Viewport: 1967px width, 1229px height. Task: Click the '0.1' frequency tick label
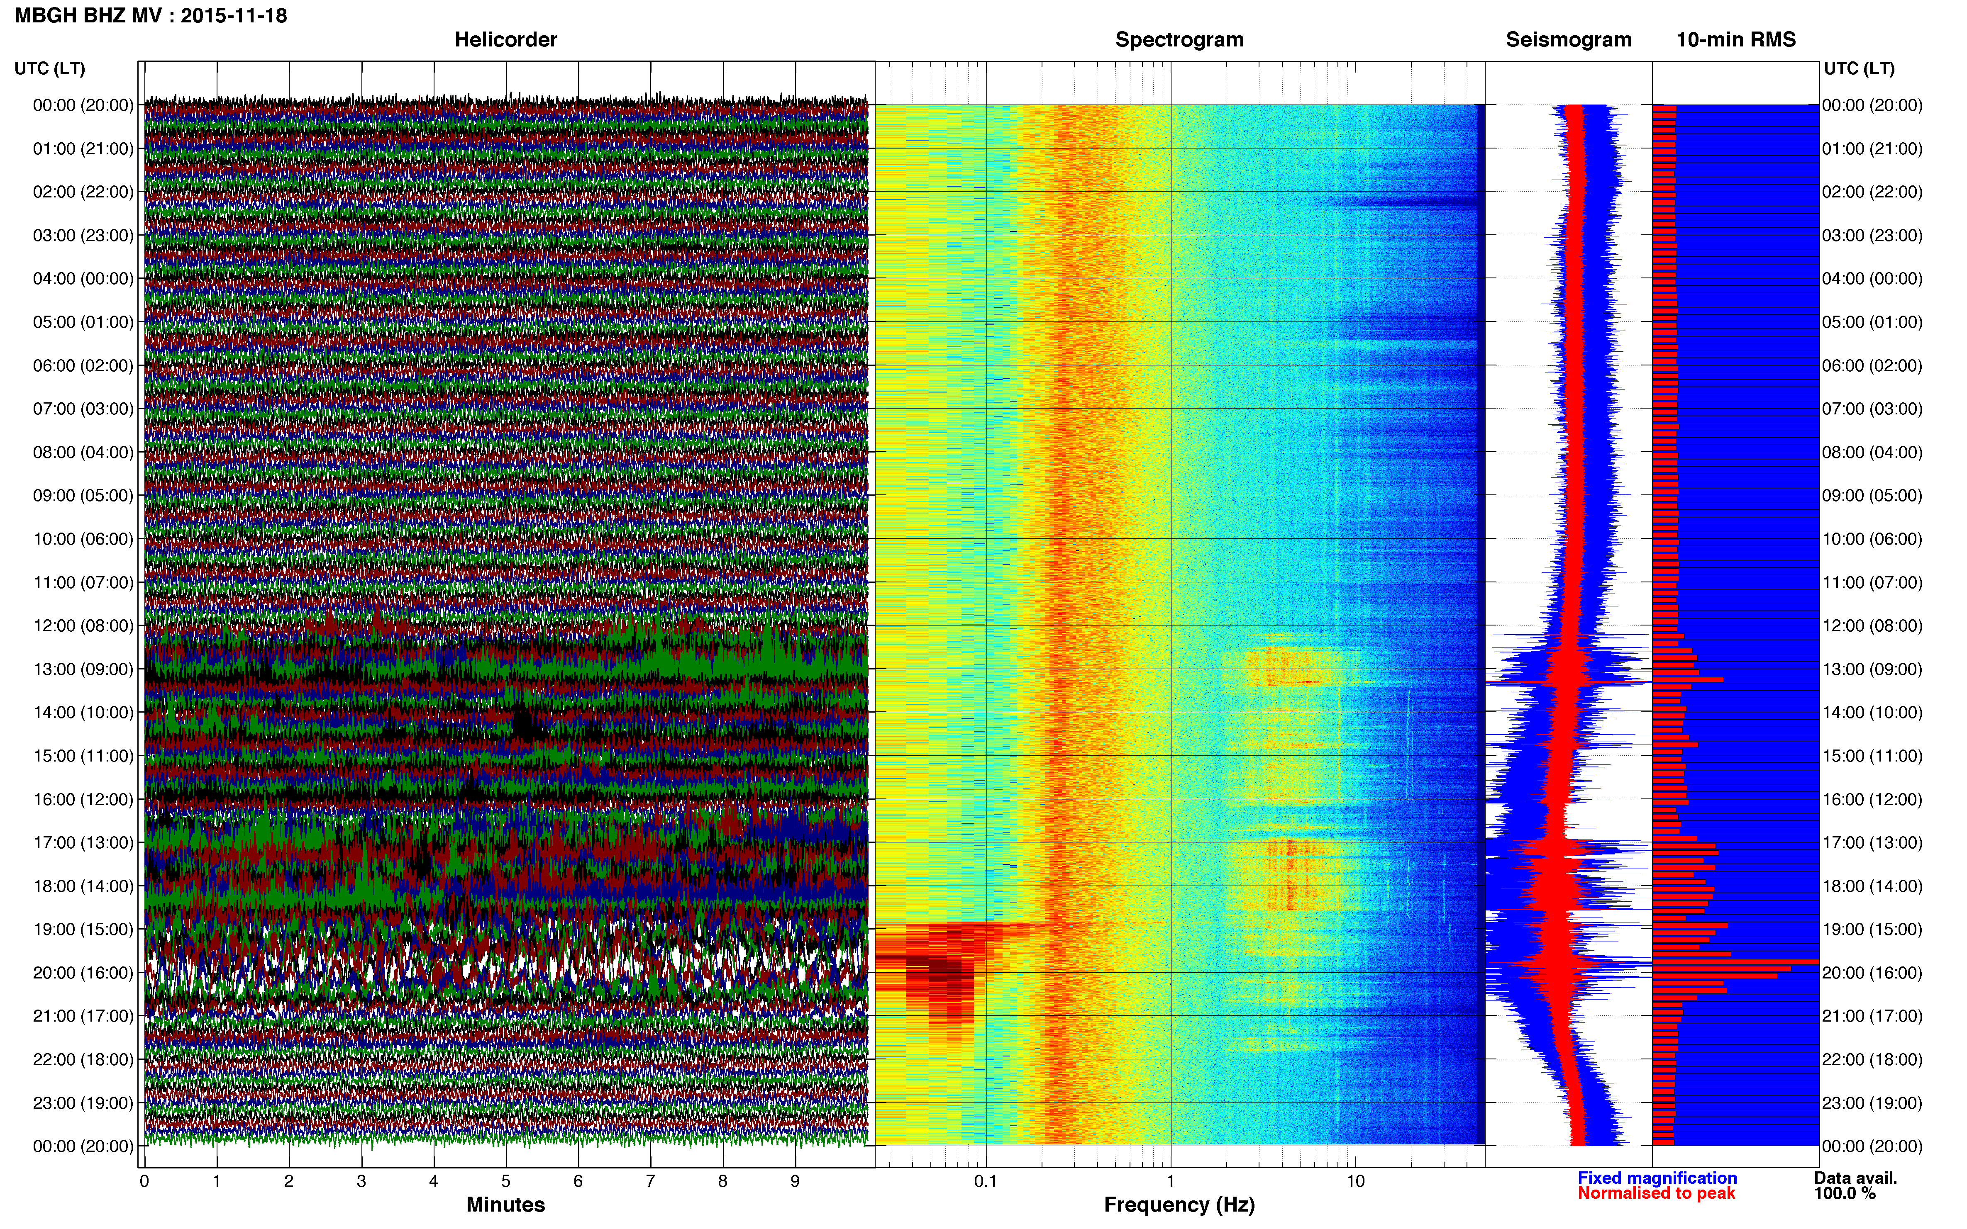point(986,1181)
